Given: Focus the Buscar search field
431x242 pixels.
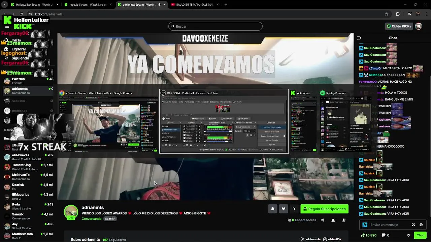Looking at the screenshot, I should 215,26.
